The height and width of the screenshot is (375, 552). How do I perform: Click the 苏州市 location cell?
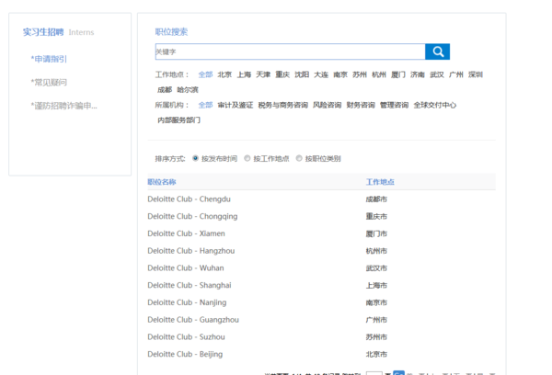tap(376, 337)
